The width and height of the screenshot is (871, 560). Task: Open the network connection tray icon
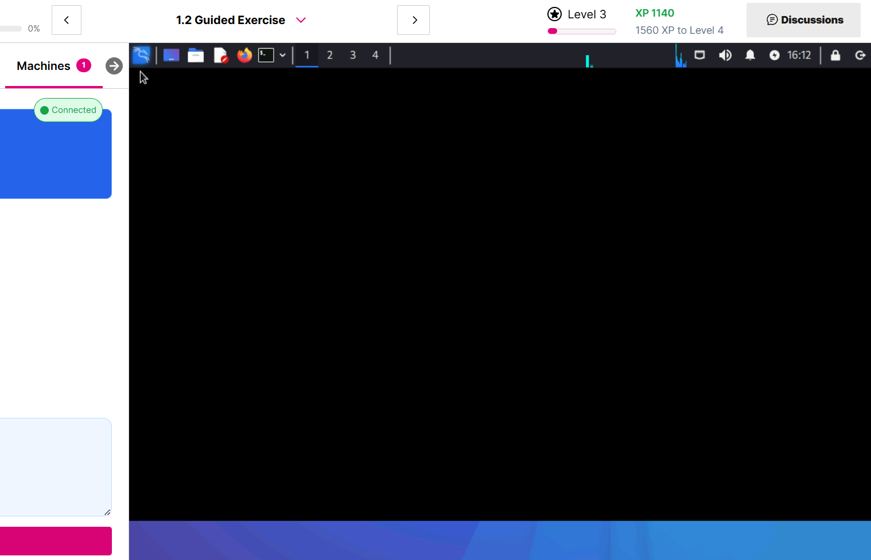pyautogui.click(x=699, y=55)
